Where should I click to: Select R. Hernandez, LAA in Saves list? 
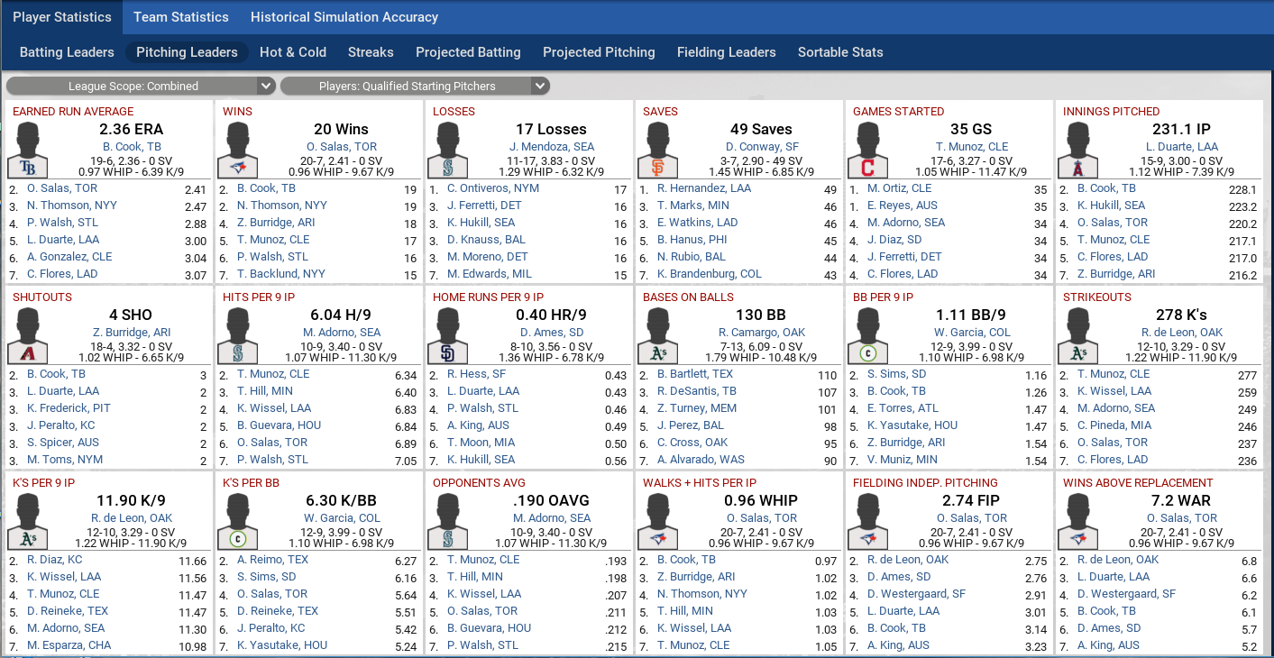[x=704, y=188]
